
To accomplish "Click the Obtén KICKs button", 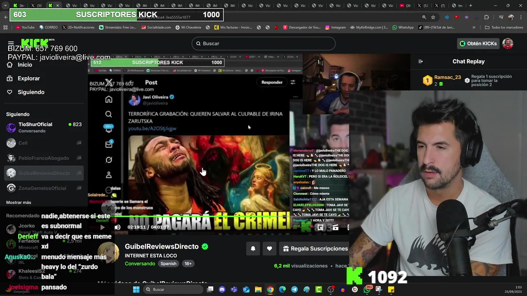I will 478,44.
